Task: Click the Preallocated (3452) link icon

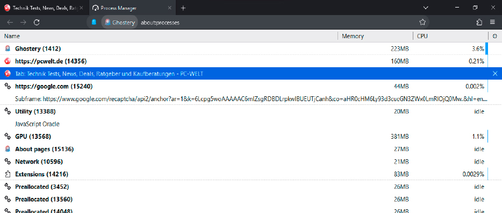Action: coord(8,187)
